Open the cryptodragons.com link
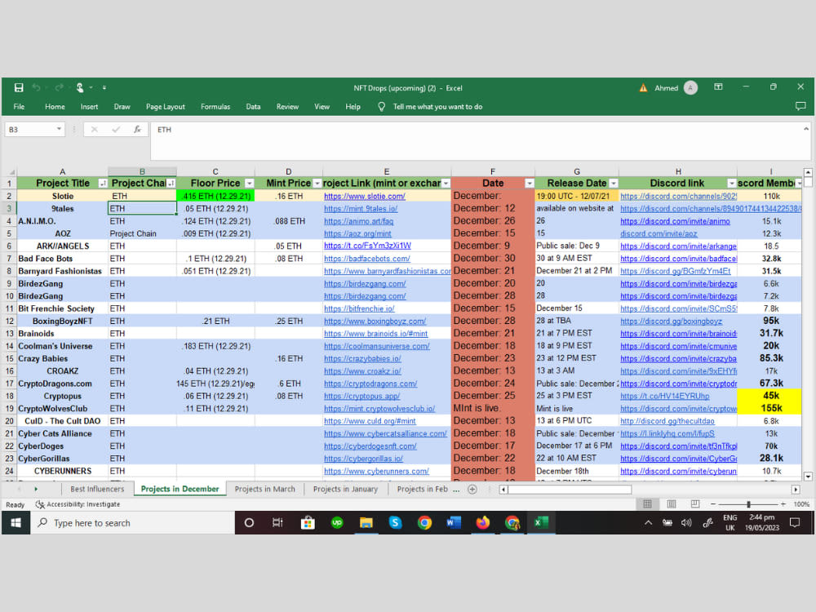This screenshot has height=612, width=816. [x=370, y=384]
